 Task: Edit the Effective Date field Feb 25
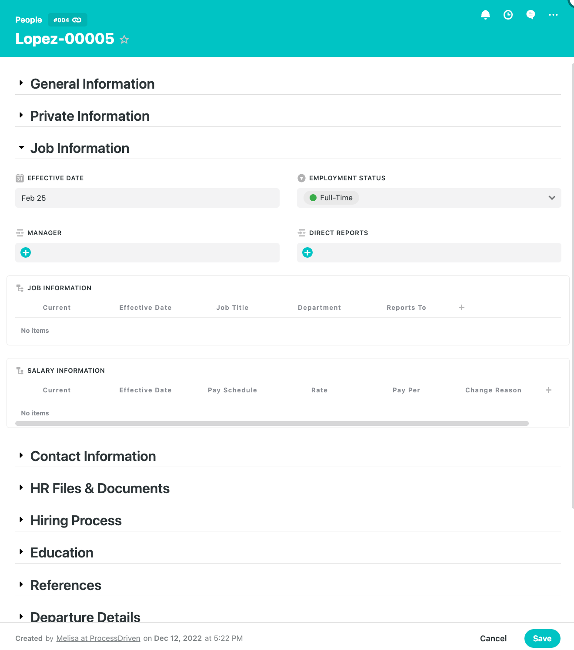click(x=147, y=198)
